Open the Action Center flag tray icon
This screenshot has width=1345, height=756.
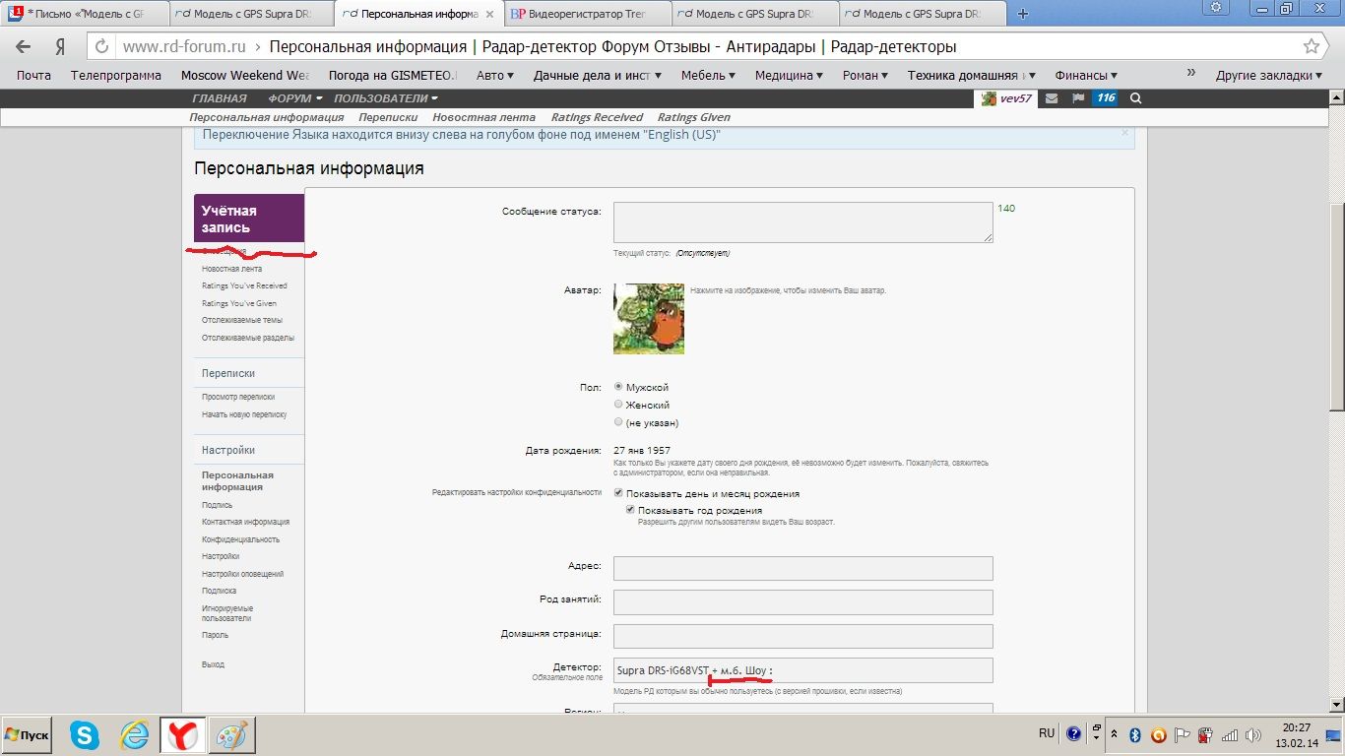[1181, 734]
